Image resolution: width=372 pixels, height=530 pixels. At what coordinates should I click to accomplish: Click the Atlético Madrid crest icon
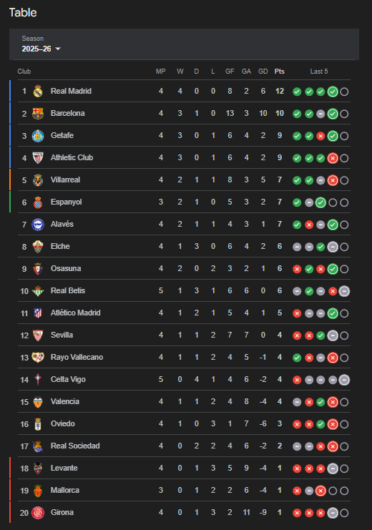tap(38, 313)
